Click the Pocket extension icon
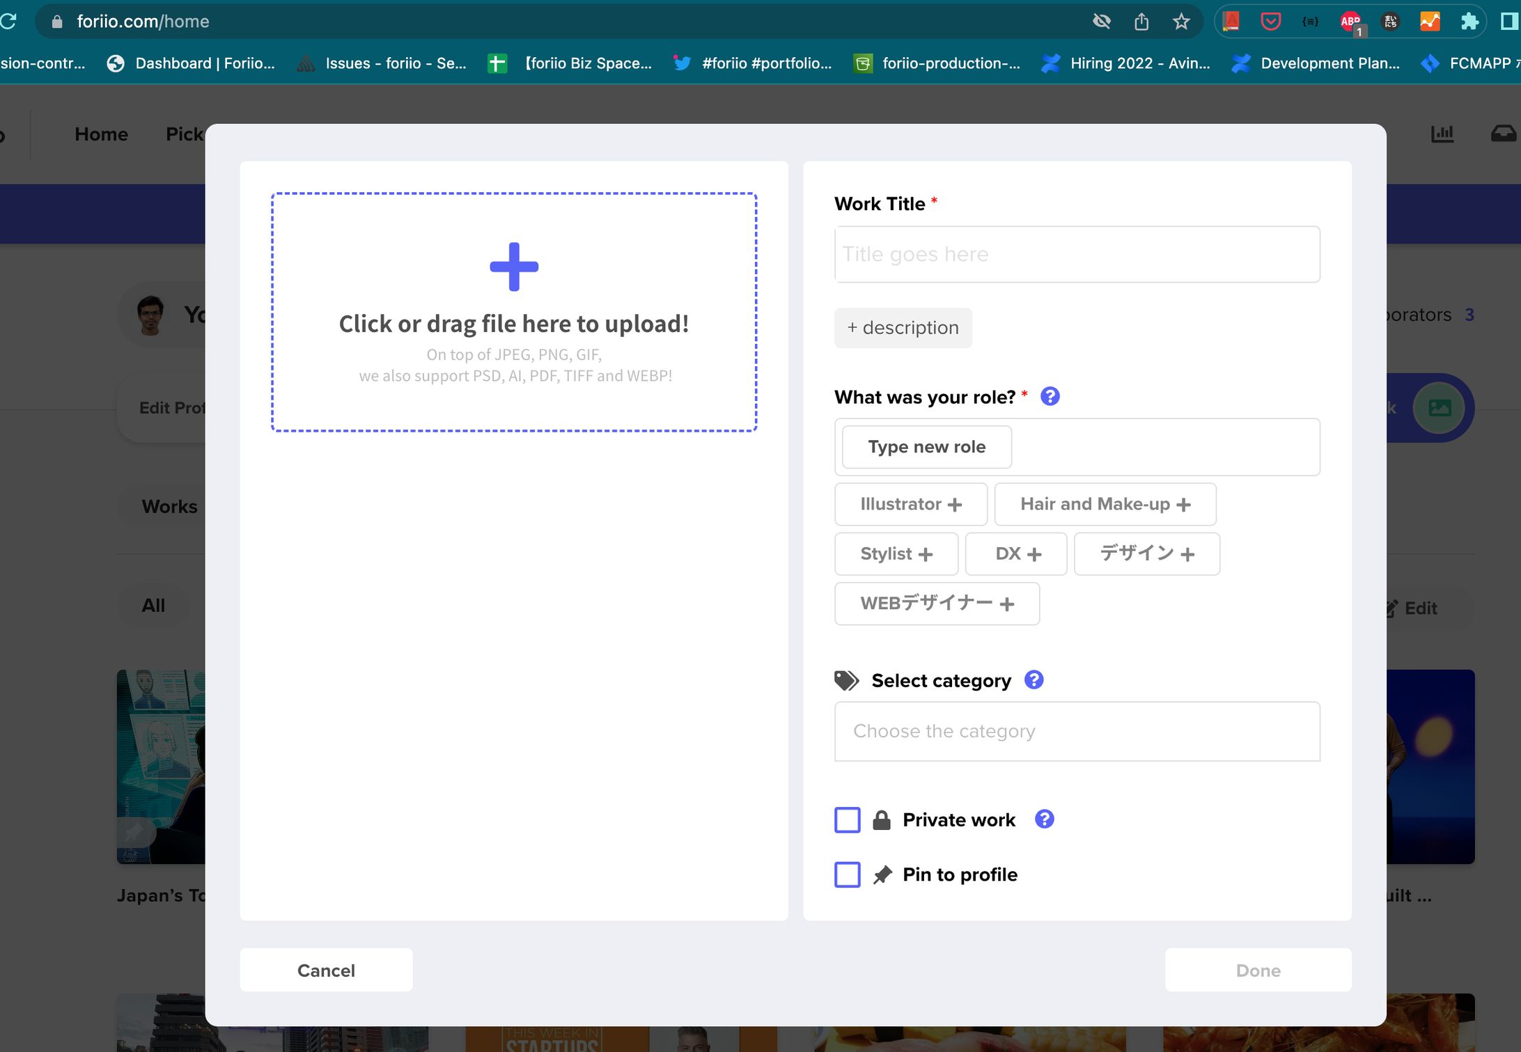The image size is (1521, 1052). pyautogui.click(x=1270, y=22)
